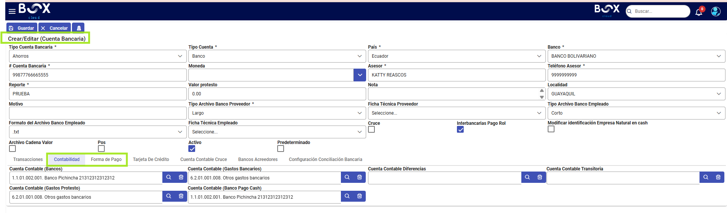Expand Ficha Técnica Empleado dropdown
This screenshot has width=727, height=213.
click(277, 132)
